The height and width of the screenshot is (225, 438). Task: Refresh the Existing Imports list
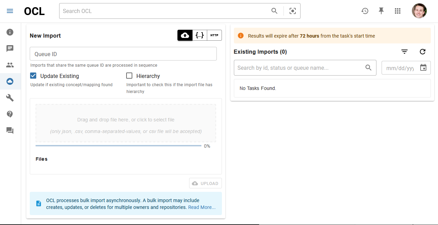click(423, 52)
